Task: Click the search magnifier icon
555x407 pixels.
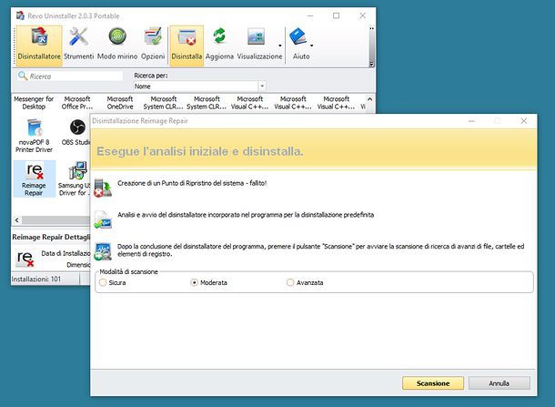Action: pyautogui.click(x=23, y=76)
